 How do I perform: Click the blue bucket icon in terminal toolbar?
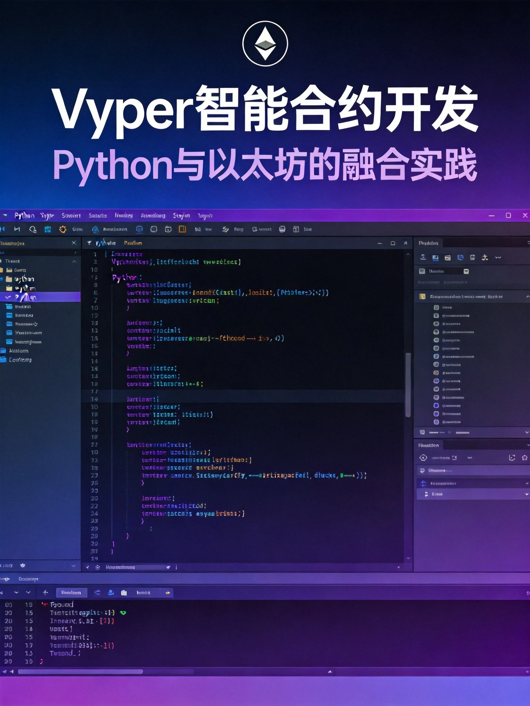point(111,592)
